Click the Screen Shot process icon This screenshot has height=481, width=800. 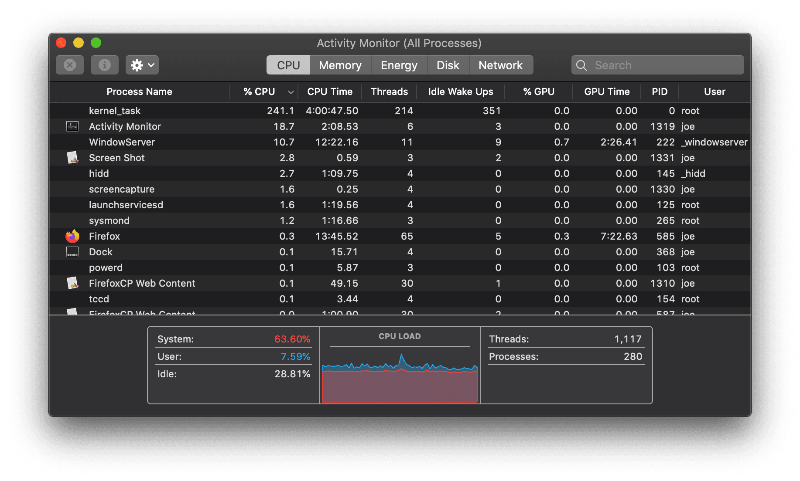pyautogui.click(x=72, y=158)
